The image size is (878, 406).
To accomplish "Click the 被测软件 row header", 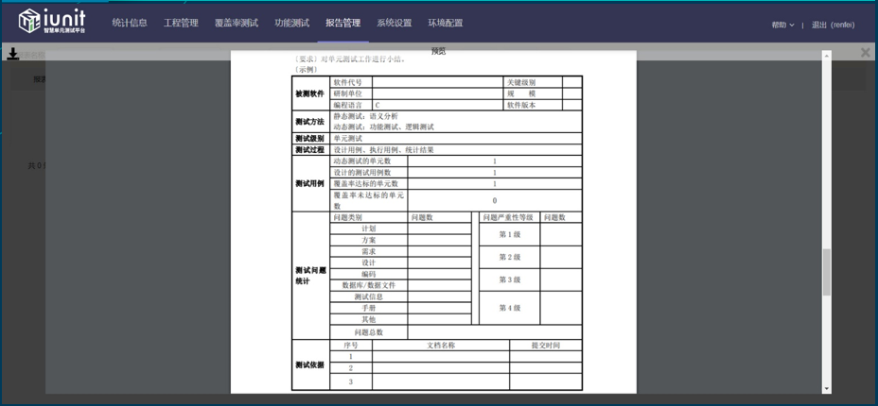I will point(310,93).
